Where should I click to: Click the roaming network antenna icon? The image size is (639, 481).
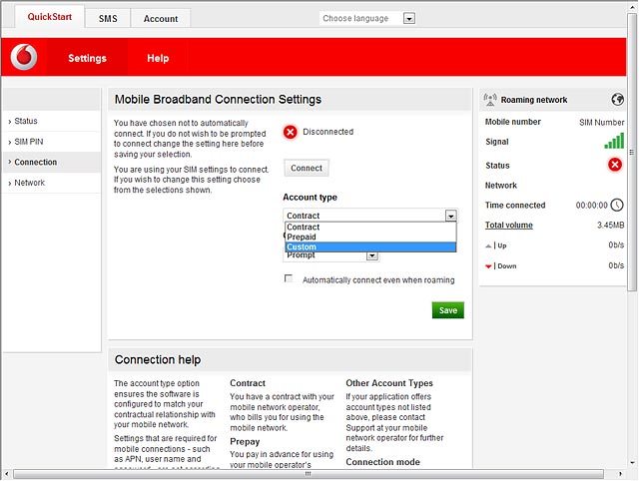pyautogui.click(x=490, y=100)
